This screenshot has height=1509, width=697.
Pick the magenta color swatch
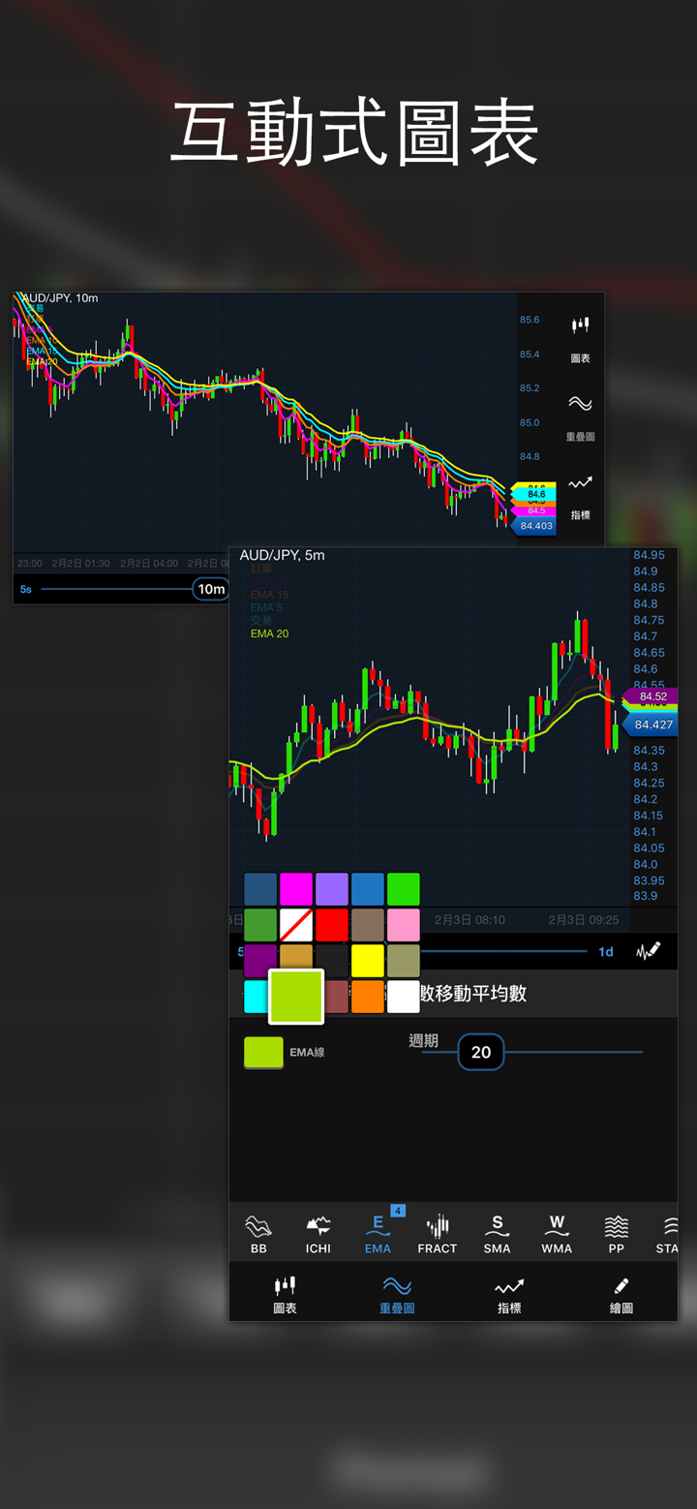(x=296, y=889)
